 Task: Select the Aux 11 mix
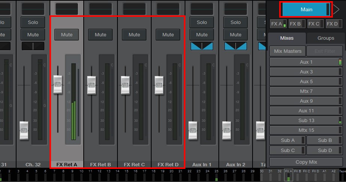[x=306, y=111]
